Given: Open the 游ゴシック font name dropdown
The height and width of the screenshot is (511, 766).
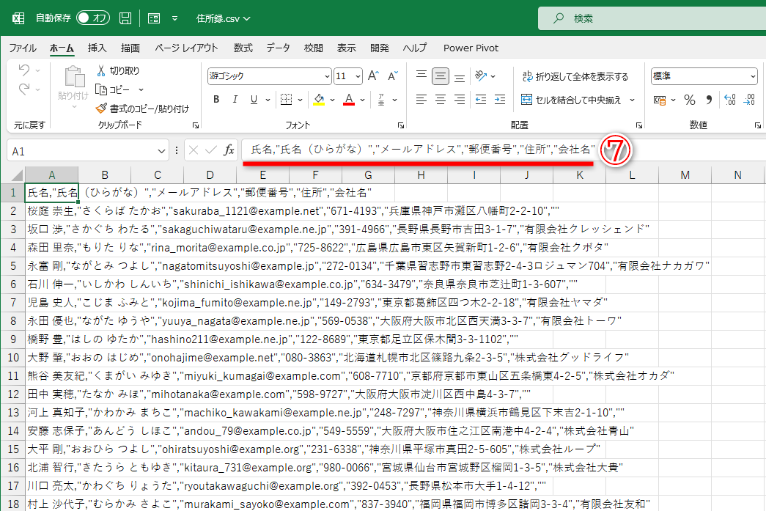Looking at the screenshot, I should click(328, 76).
